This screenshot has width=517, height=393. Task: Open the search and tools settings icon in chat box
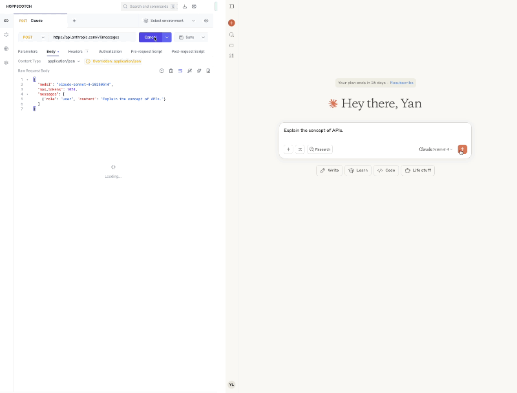[x=300, y=149]
